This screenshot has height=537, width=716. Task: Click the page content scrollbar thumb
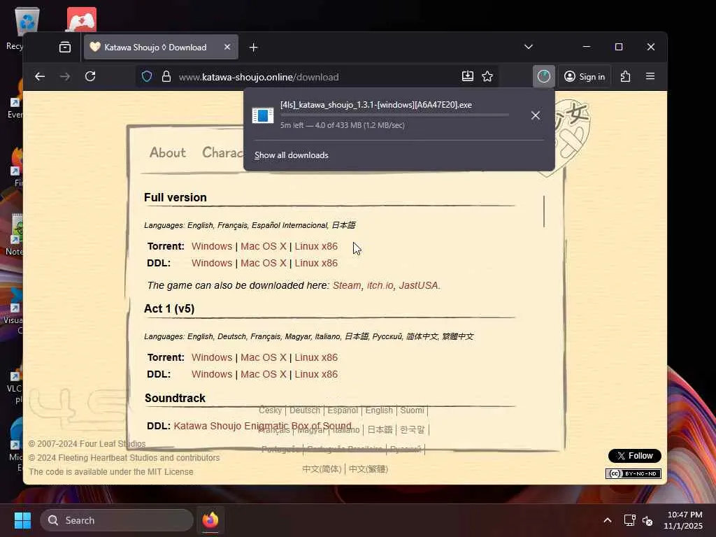(x=544, y=211)
